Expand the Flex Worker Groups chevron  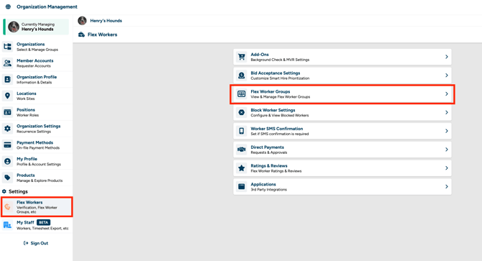(447, 94)
